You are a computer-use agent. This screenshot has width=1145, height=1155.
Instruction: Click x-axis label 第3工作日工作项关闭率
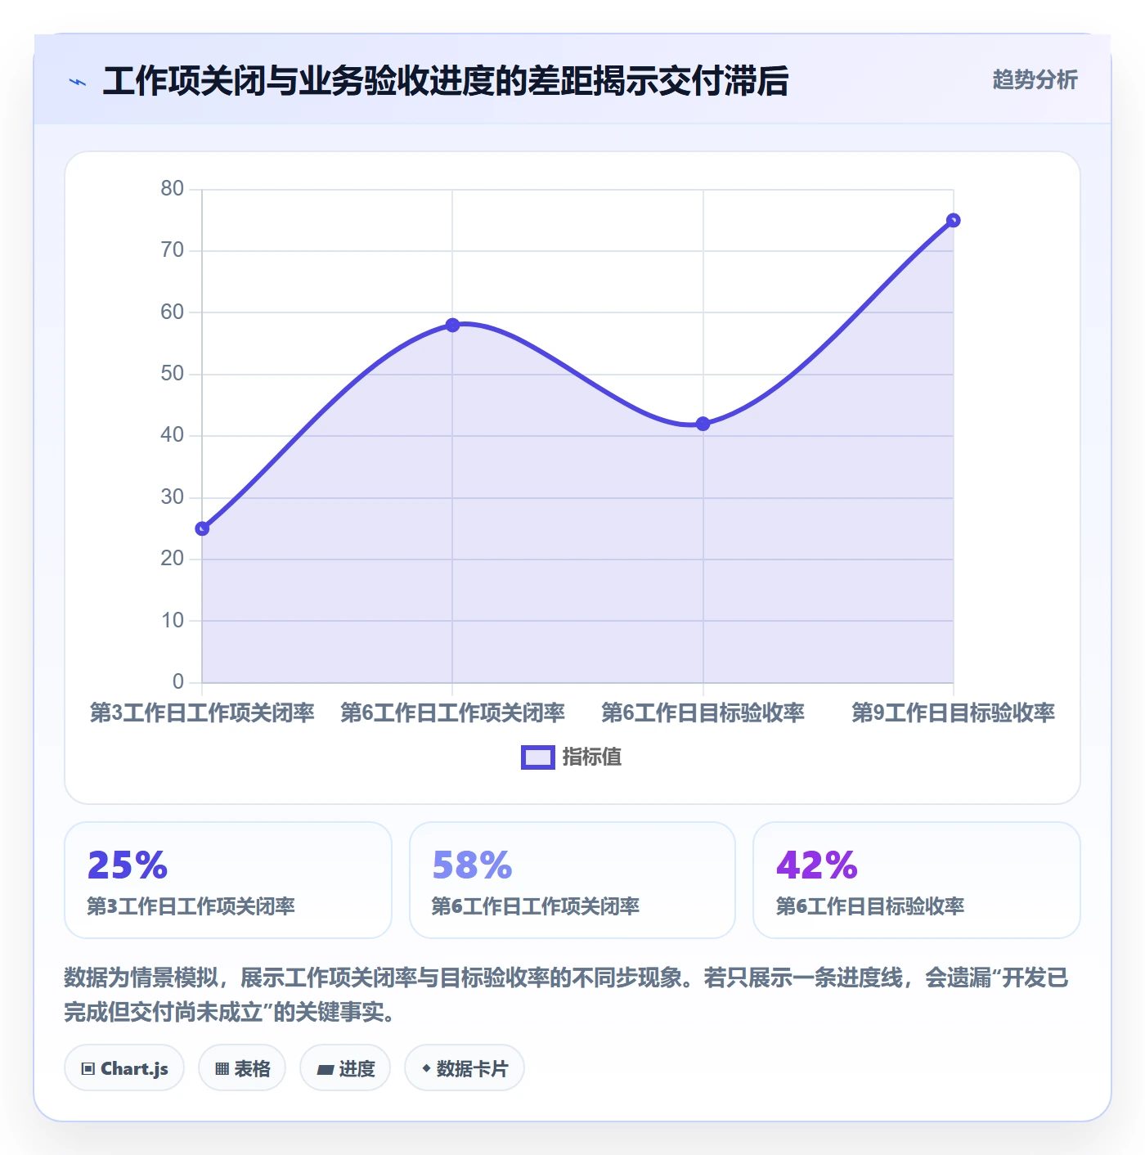(x=202, y=712)
